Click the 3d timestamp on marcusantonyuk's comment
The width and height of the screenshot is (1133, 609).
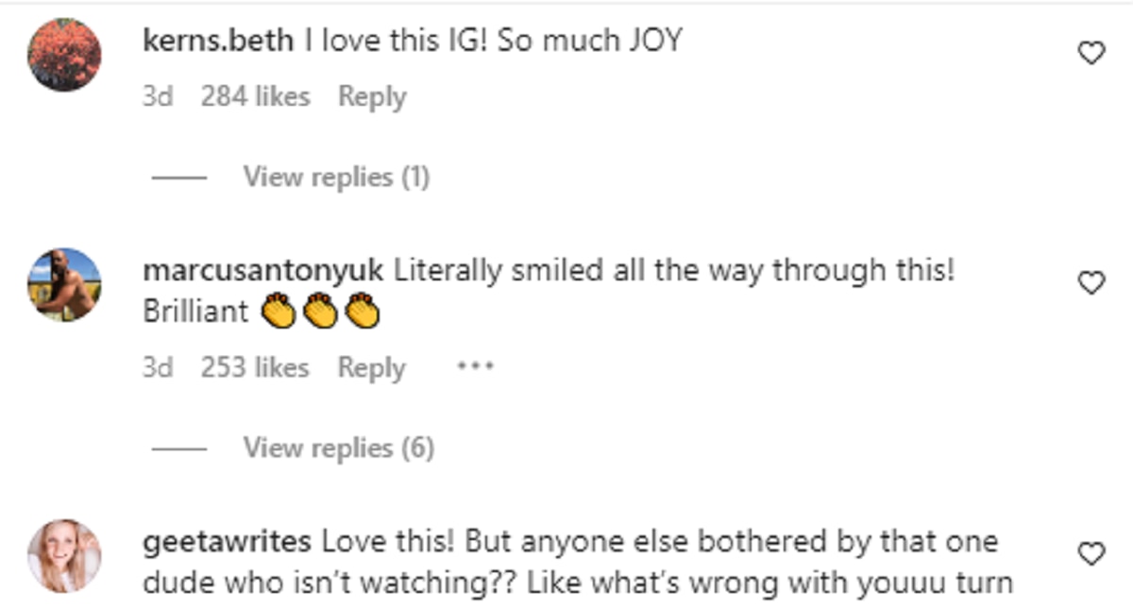tap(158, 367)
